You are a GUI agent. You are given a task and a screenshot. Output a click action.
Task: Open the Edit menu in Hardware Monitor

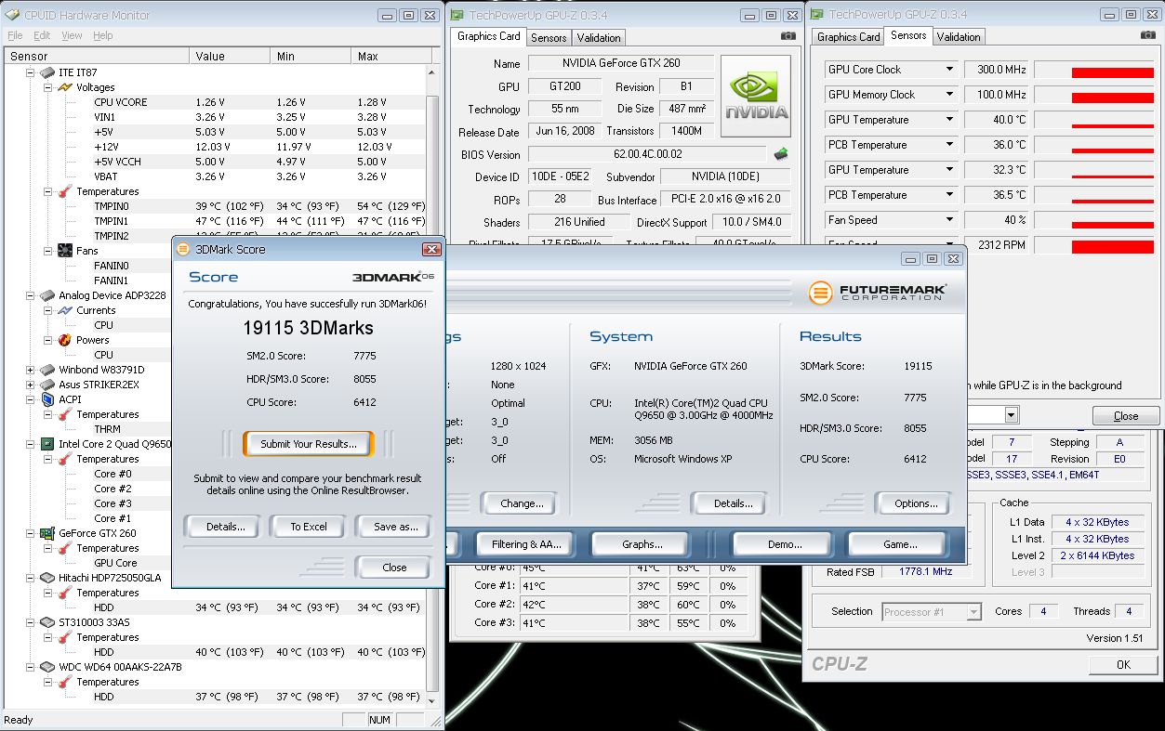point(42,35)
